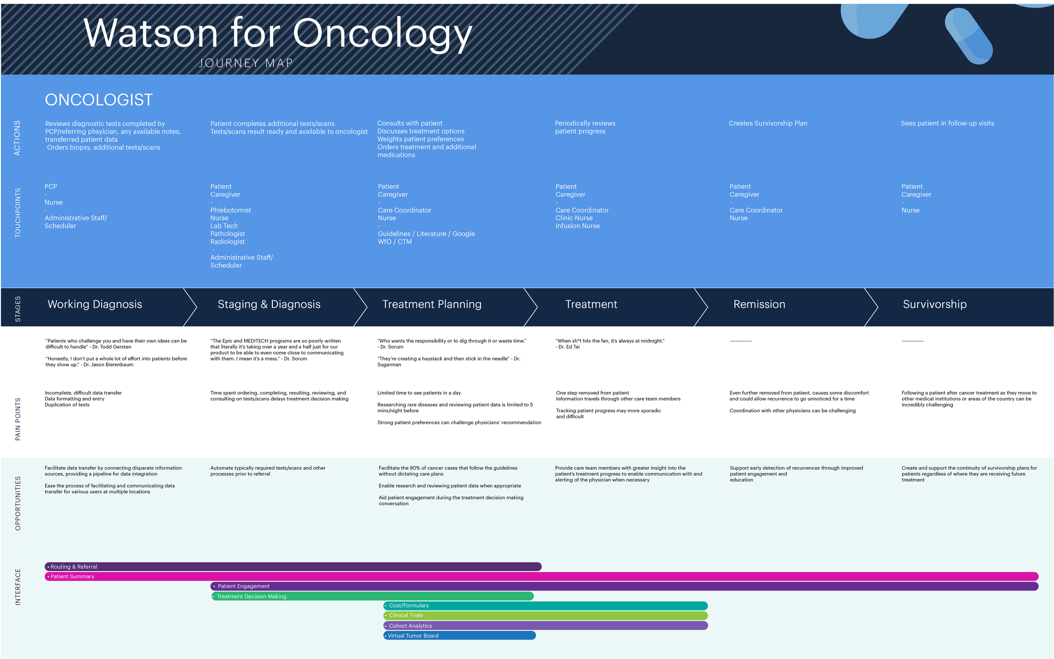This screenshot has height=659, width=1054.
Task: Enable the WfO / CTM touchpoint entry
Action: click(x=394, y=242)
